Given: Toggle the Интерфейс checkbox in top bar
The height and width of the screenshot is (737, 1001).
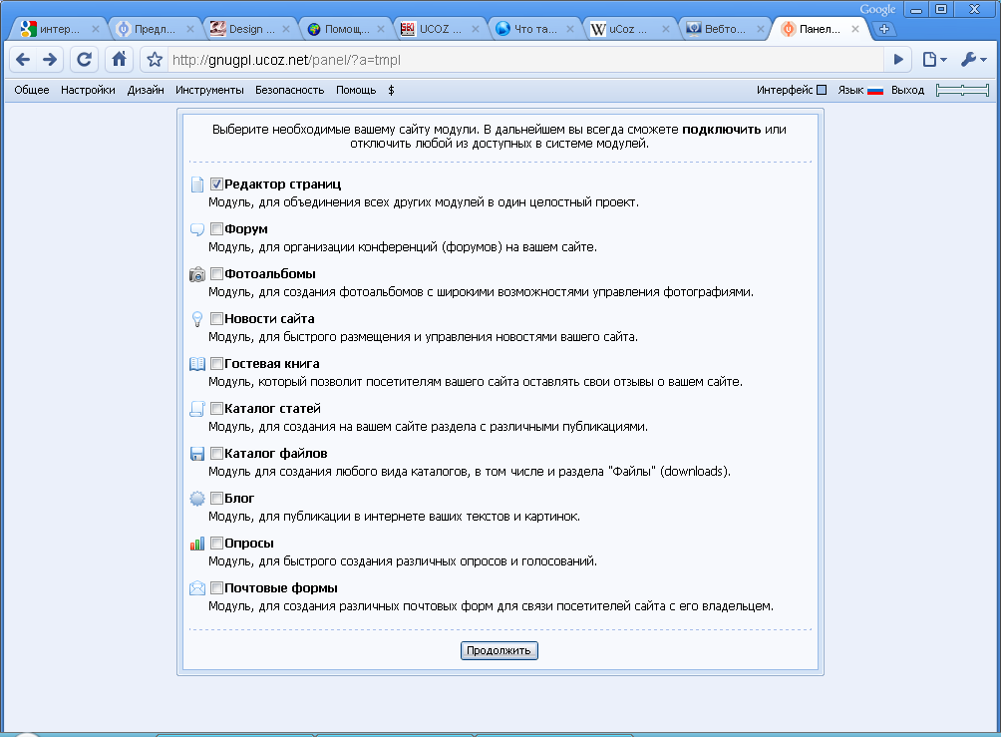Looking at the screenshot, I should click(x=822, y=90).
